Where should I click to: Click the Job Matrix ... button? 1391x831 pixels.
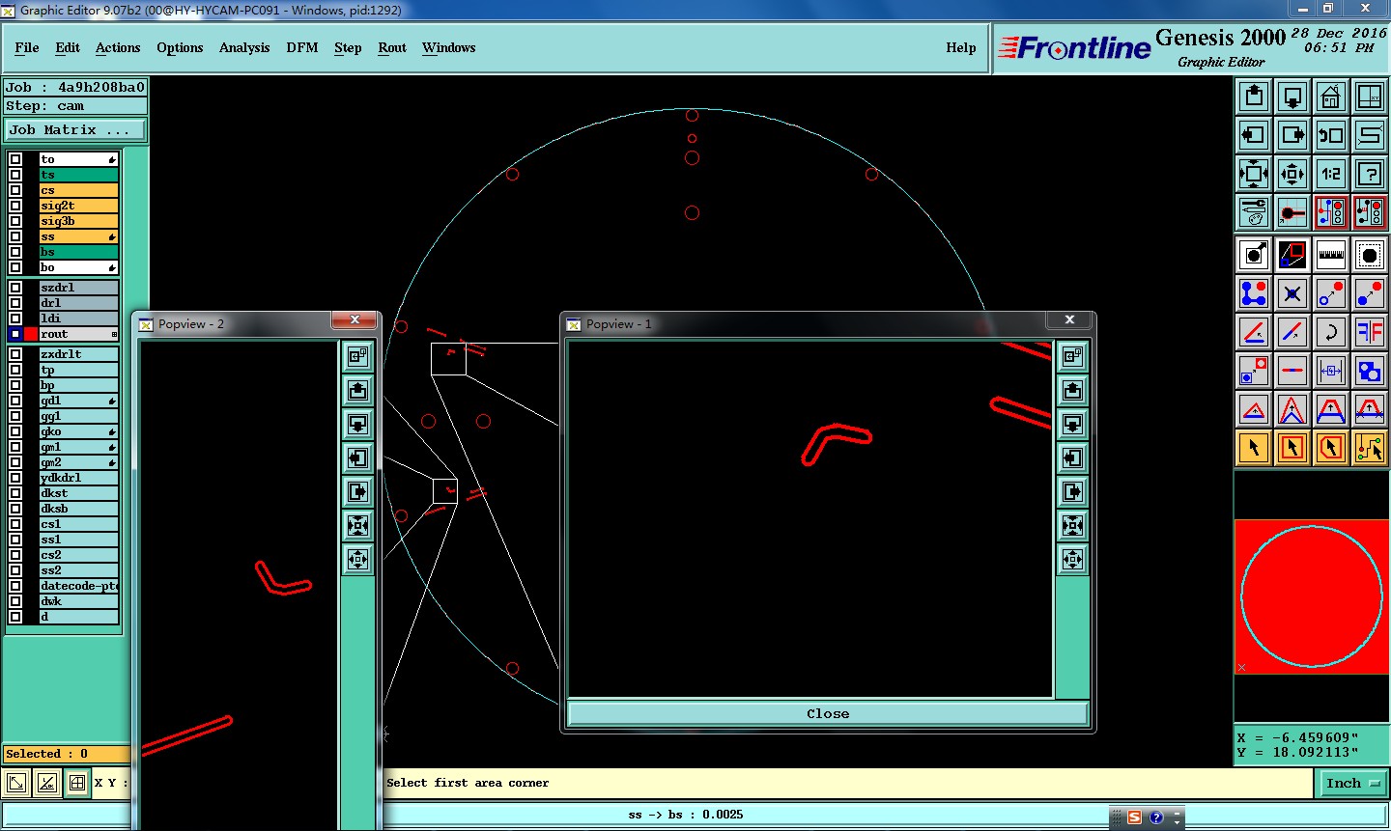pos(76,129)
